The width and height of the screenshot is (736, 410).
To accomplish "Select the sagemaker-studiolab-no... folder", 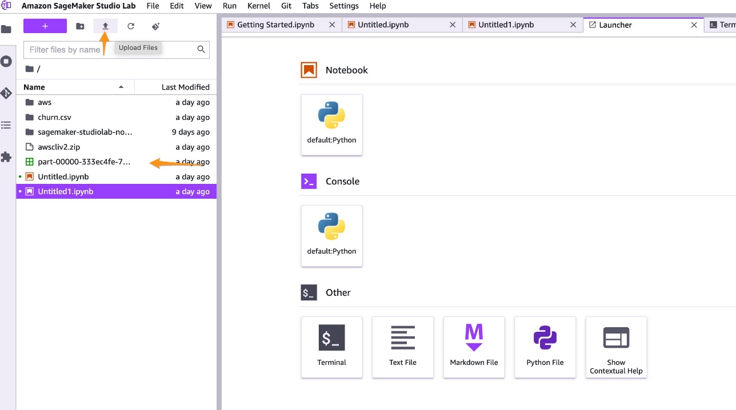I will pyautogui.click(x=117, y=132).
